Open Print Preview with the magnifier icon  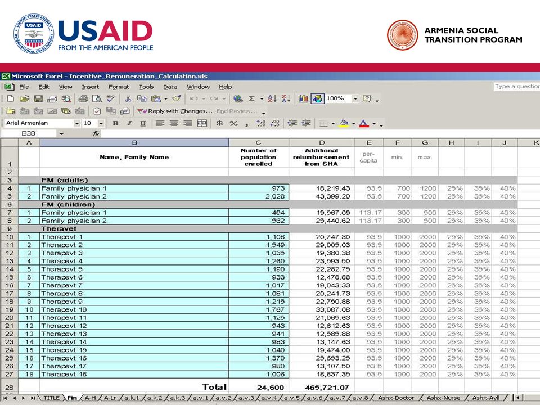coord(97,99)
